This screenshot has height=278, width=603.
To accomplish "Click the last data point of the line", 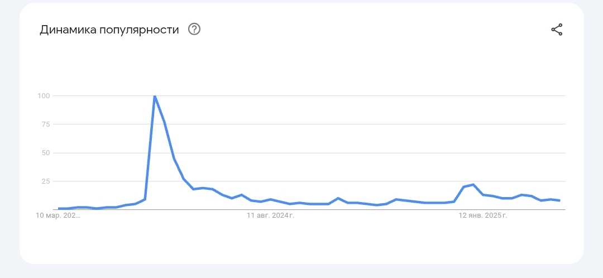I will click(x=560, y=200).
